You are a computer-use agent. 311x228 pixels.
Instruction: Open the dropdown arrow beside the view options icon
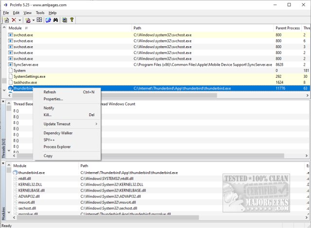(33, 20)
